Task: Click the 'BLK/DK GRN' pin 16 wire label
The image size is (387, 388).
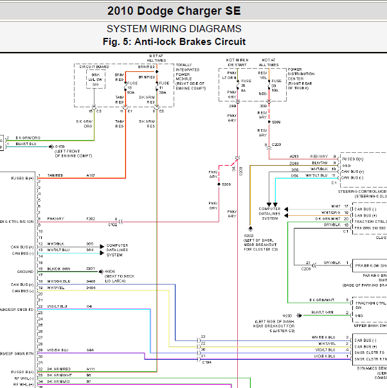Action: pos(59,269)
